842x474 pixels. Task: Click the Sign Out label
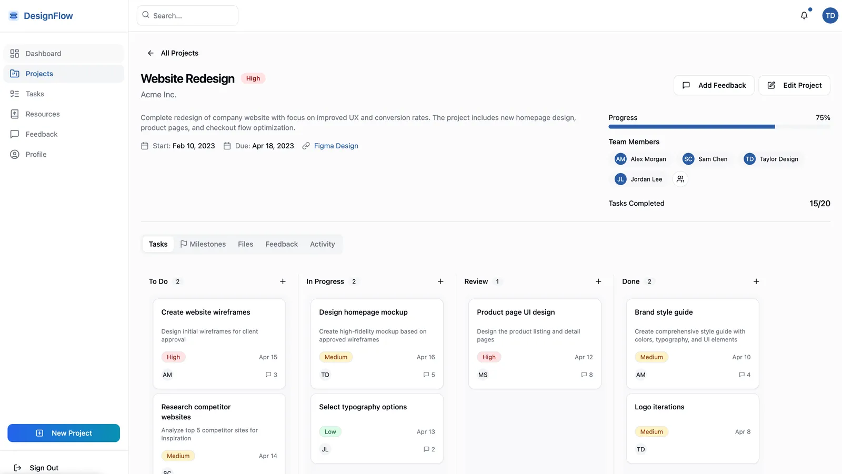coord(44,468)
